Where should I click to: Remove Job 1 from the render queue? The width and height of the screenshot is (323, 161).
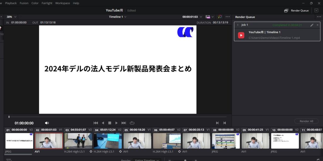coord(318,25)
